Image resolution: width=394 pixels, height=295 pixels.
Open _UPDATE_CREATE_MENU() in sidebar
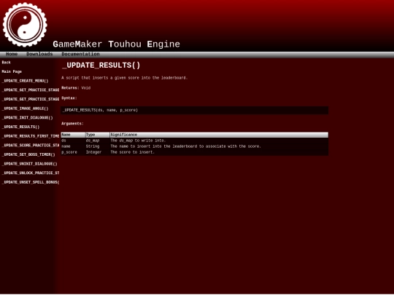(x=25, y=81)
